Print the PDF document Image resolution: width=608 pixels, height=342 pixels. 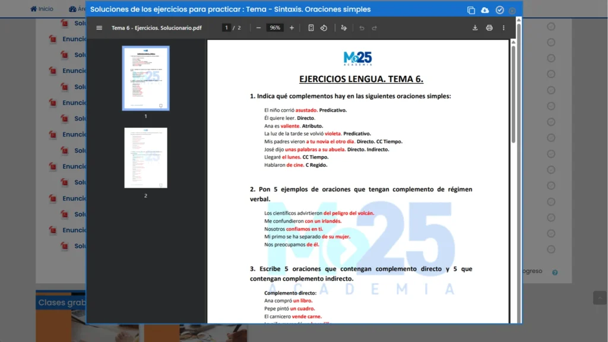tap(489, 28)
